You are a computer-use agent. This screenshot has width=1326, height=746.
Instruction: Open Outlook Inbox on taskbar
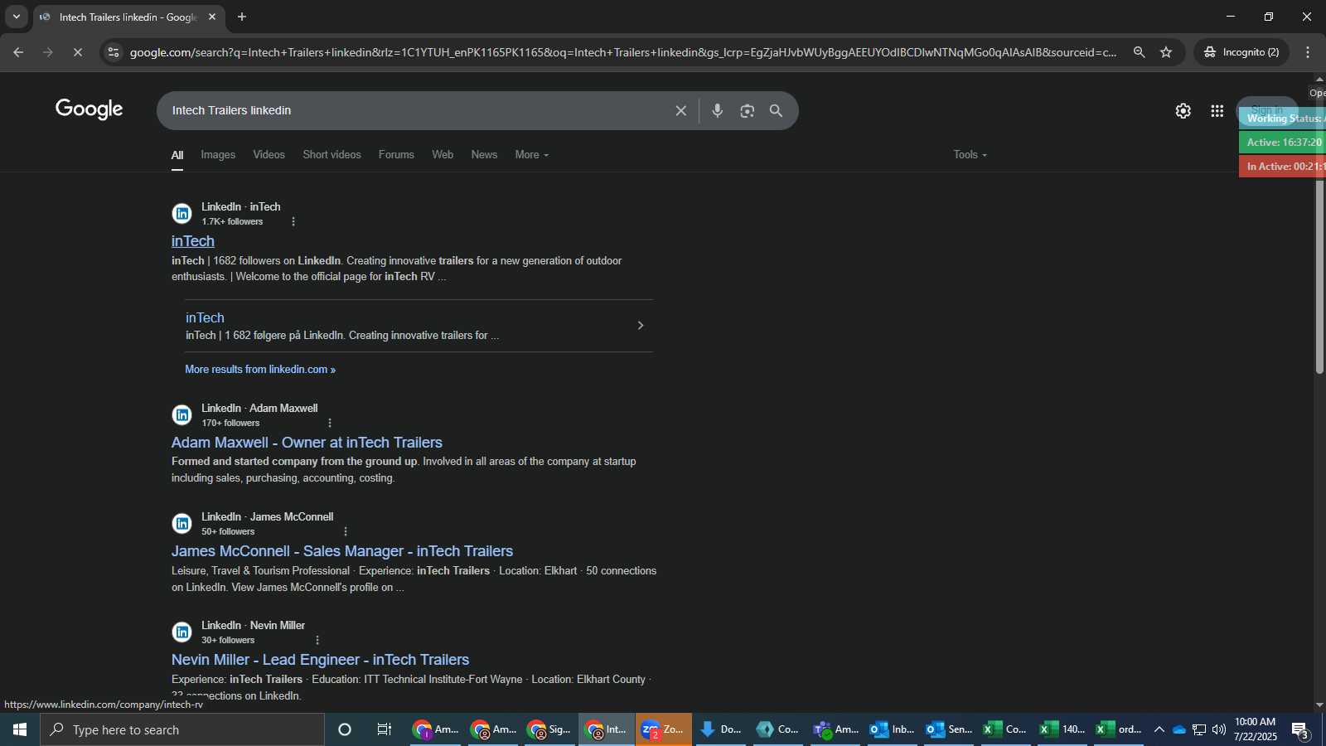[x=892, y=729]
